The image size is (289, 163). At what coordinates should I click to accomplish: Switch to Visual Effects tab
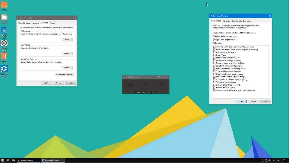coord(216,21)
